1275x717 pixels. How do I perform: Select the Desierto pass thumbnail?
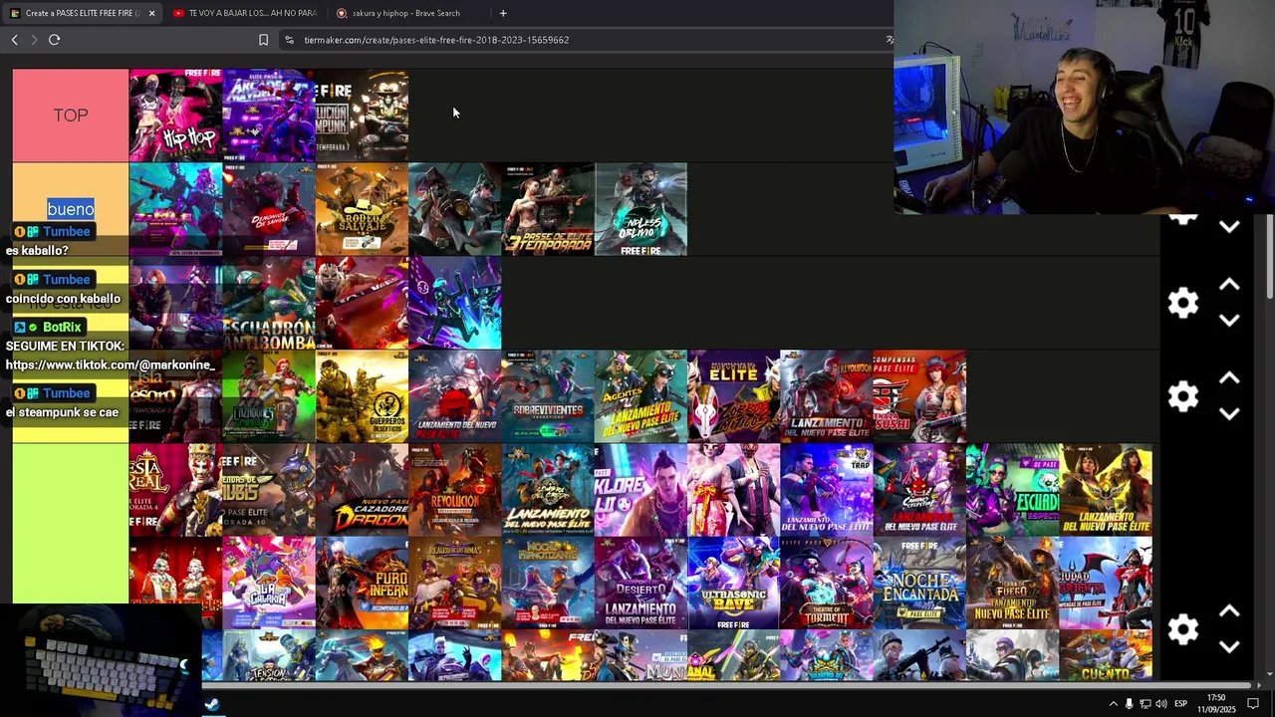640,584
